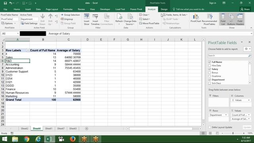
Task: Open Average of Salary values dropdown
Action: tap(249, 119)
